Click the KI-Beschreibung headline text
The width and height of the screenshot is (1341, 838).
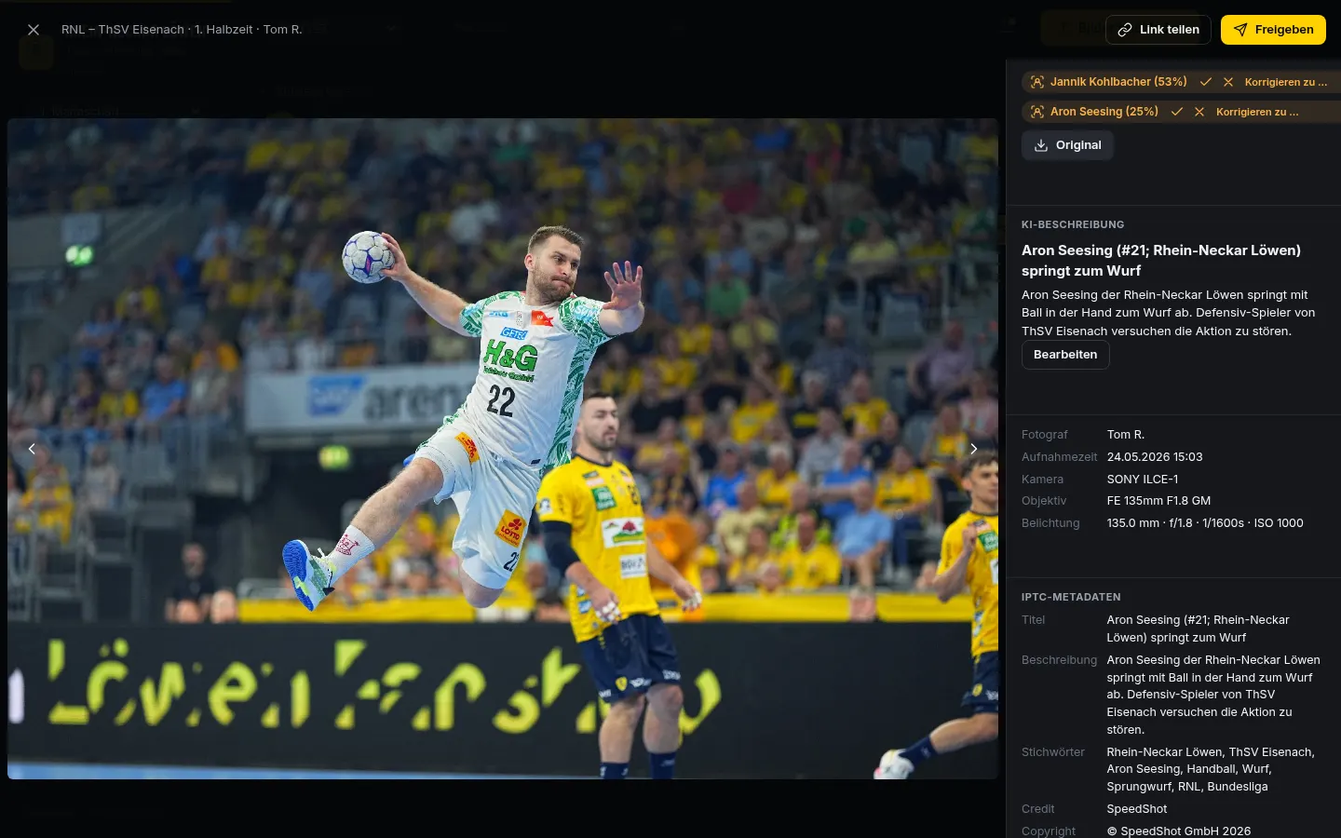click(x=1161, y=261)
